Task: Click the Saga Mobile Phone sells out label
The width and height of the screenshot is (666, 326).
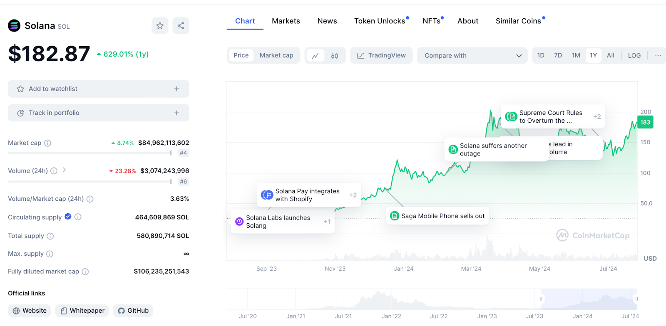Action: 443,216
